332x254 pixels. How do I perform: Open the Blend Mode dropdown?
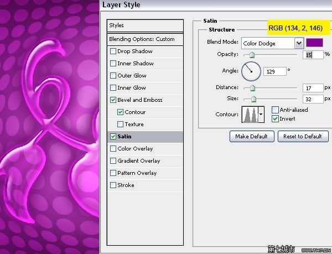[x=299, y=43]
